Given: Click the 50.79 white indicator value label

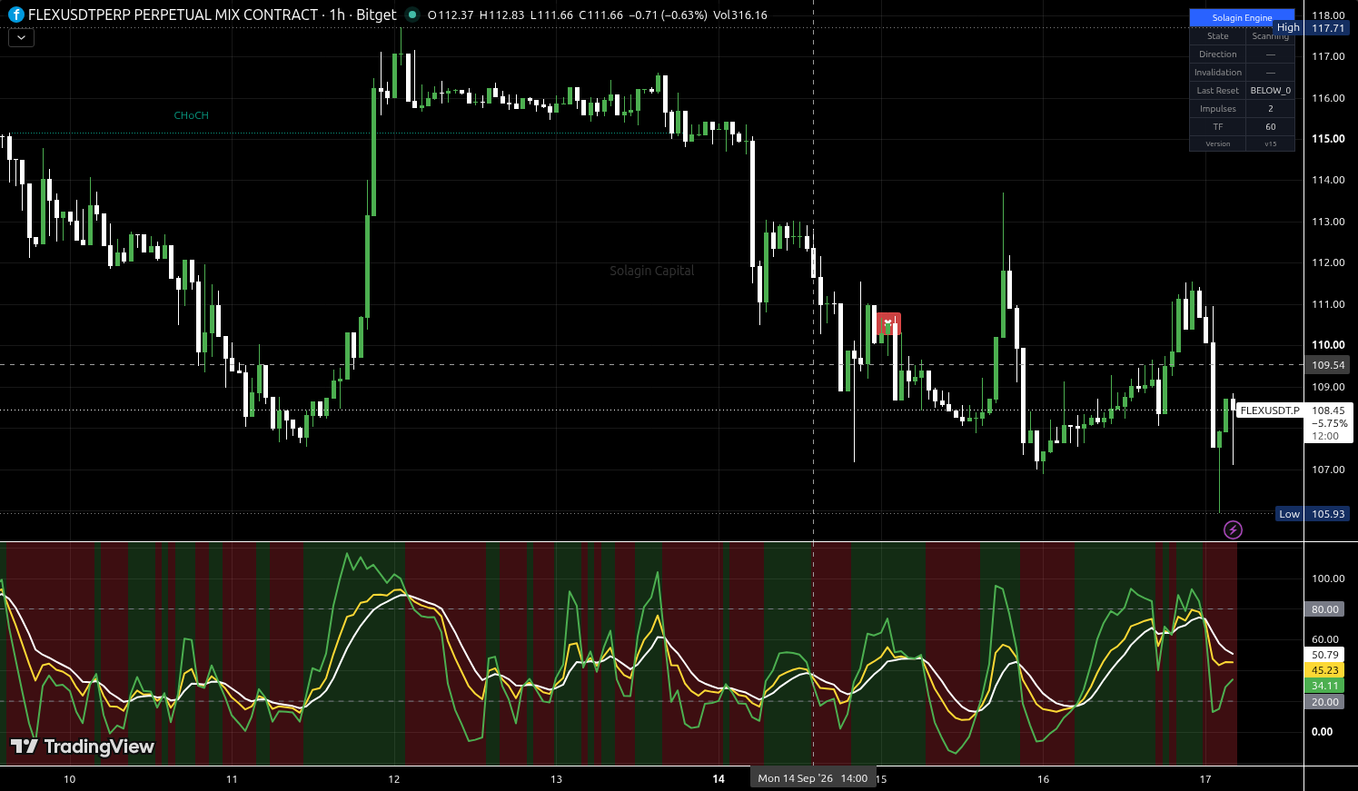Looking at the screenshot, I should 1325,655.
